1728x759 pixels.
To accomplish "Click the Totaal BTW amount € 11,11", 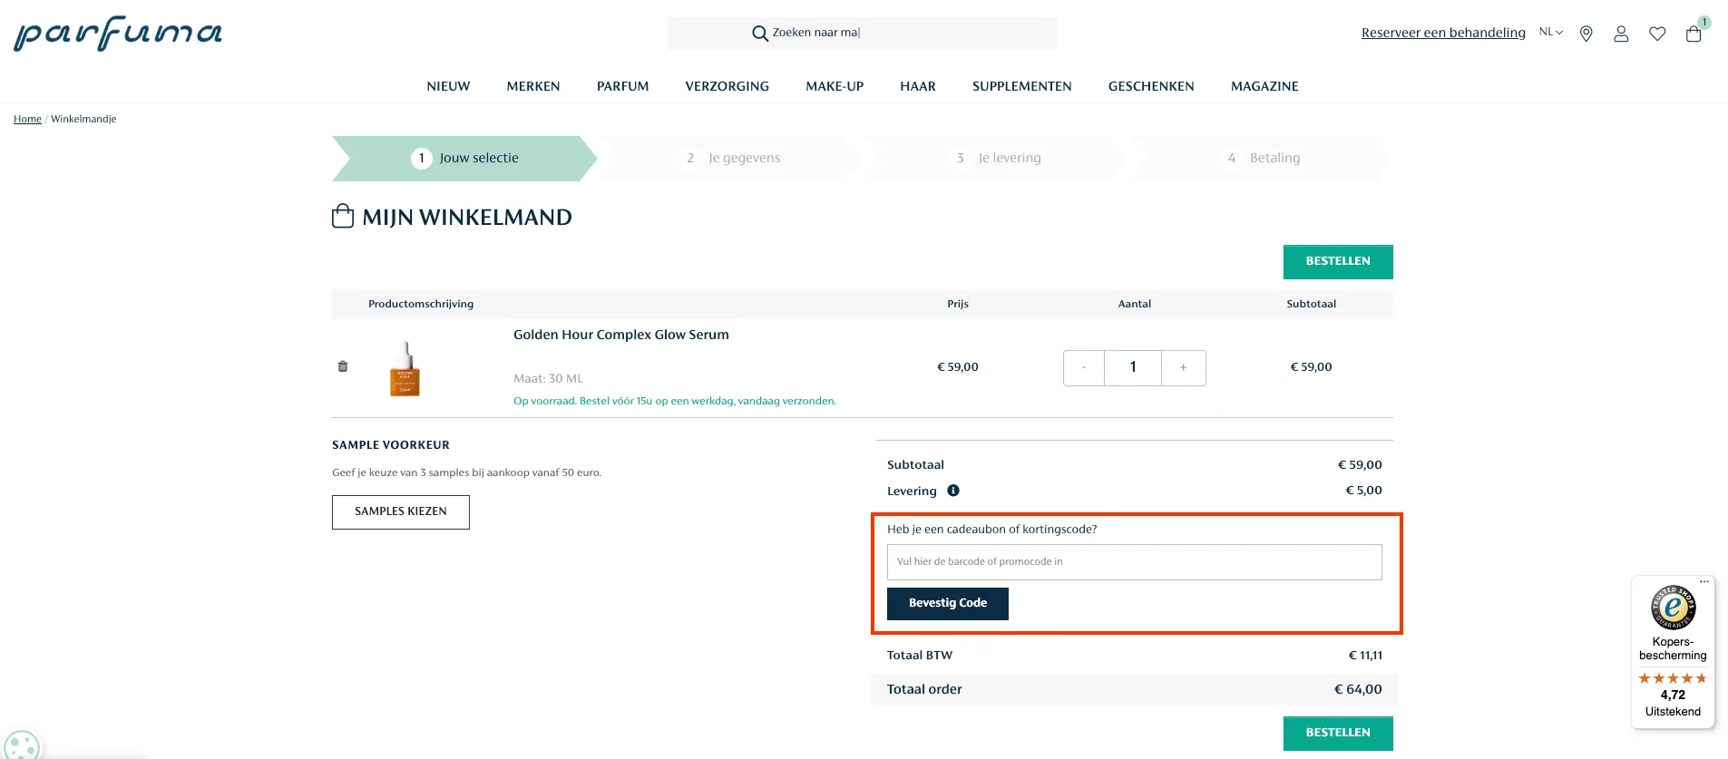I will (x=1365, y=655).
